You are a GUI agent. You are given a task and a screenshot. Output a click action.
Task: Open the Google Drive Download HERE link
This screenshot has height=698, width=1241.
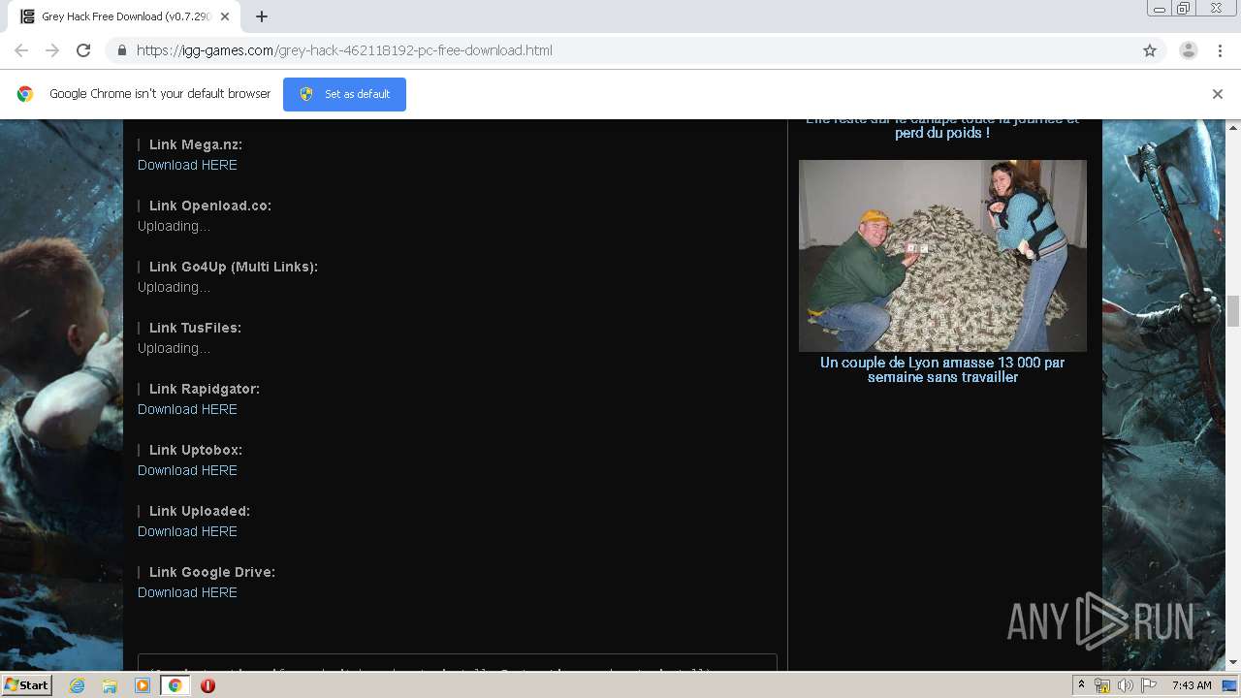187,592
